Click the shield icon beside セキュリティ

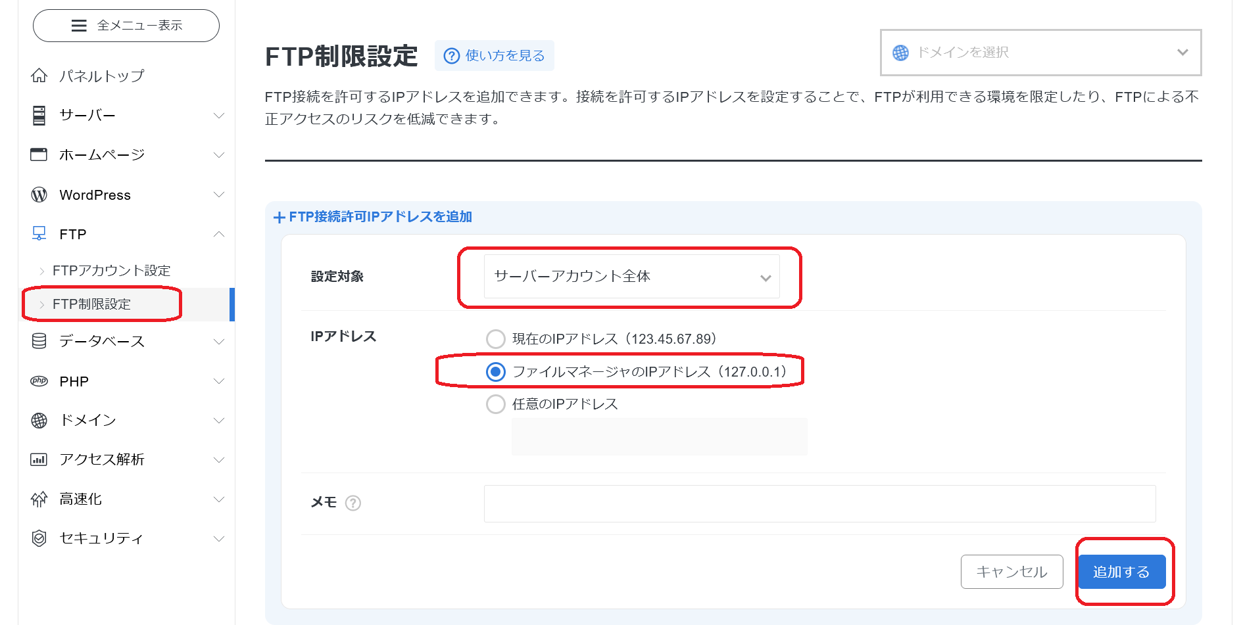(x=39, y=538)
